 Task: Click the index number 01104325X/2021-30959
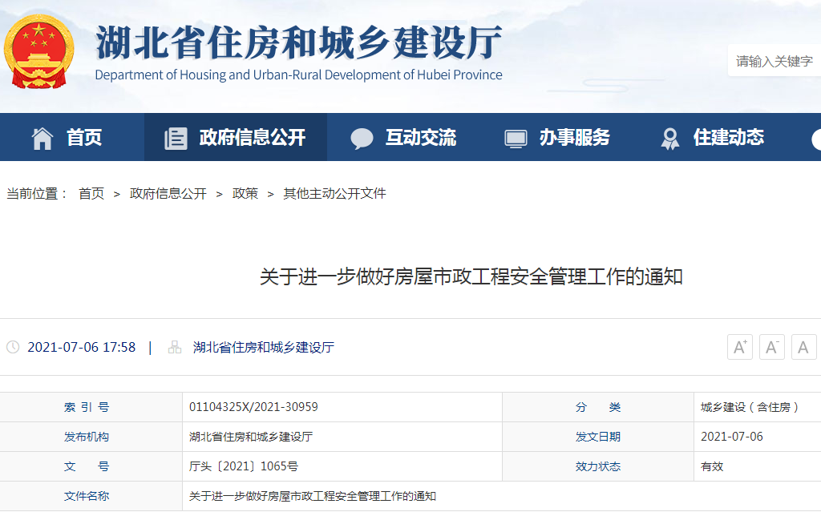point(253,407)
